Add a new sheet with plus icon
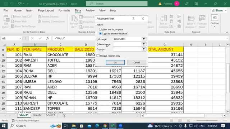230x129 pixels. pyautogui.click(x=64, y=116)
